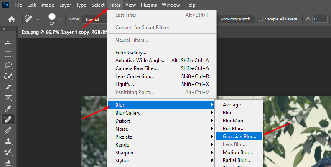The image size is (331, 167).
Task: Open the File menu
Action: coord(18,5)
